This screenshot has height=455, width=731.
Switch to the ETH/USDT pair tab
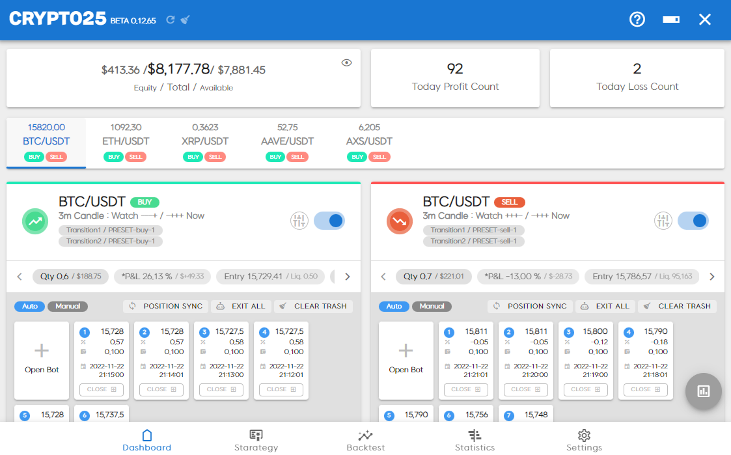[x=126, y=141]
